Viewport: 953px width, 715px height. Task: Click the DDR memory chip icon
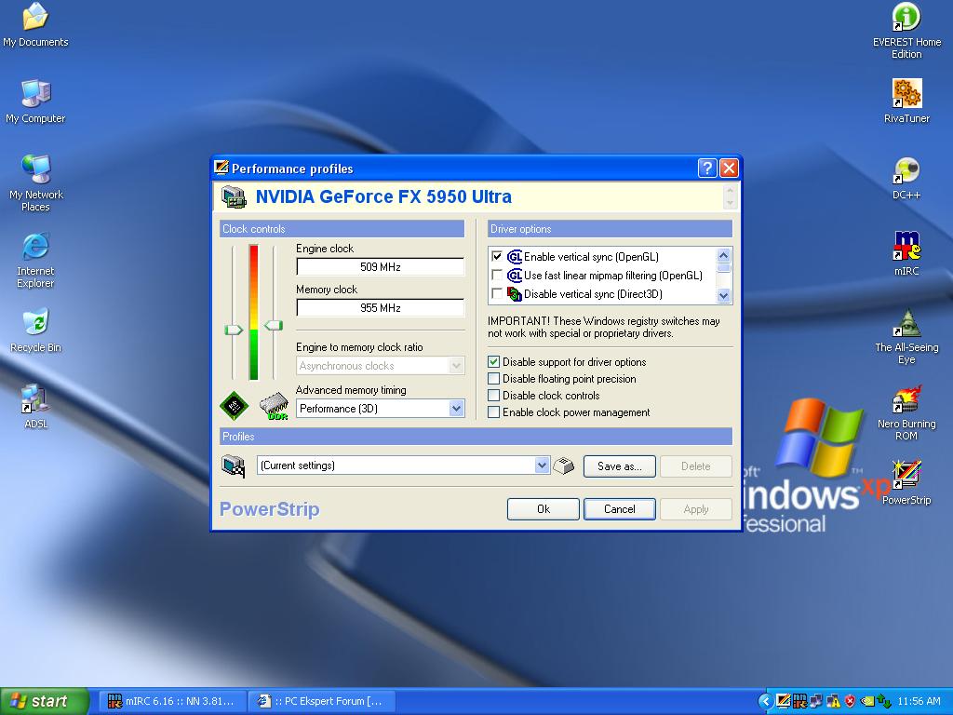274,406
